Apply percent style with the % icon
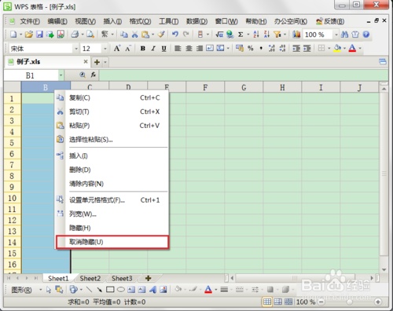This screenshot has width=393, height=311. point(251,48)
